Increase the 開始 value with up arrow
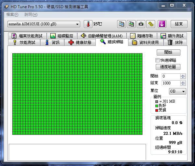Viewport: 195px width, 166px height. point(183,75)
